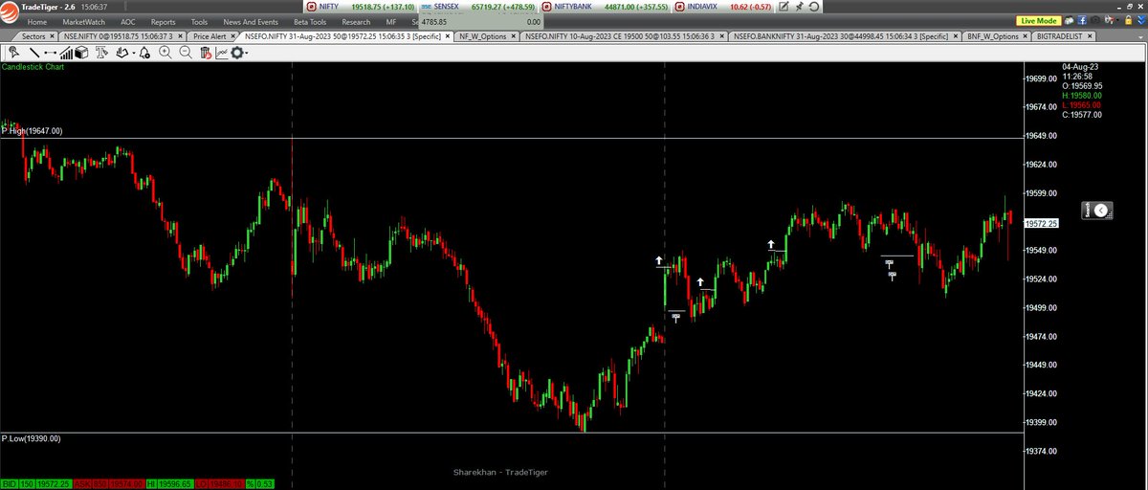Click the cloud icon next to Live Mode

[1070, 21]
